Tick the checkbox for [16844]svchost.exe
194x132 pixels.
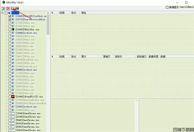tap(10, 33)
